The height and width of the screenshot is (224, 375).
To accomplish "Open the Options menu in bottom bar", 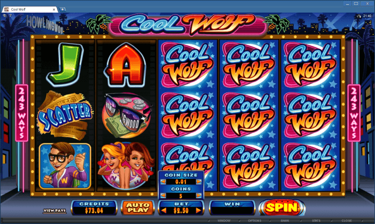I will click(x=254, y=220).
